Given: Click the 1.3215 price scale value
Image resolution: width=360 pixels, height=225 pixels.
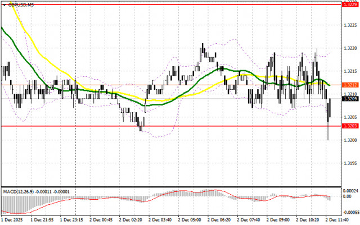Looking at the screenshot, I should point(350,71).
